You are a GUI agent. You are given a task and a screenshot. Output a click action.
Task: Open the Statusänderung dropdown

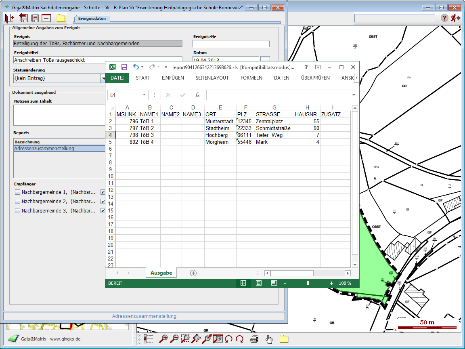tap(103, 78)
